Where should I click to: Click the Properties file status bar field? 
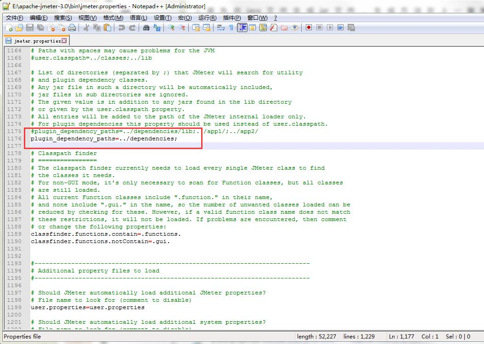click(22, 337)
